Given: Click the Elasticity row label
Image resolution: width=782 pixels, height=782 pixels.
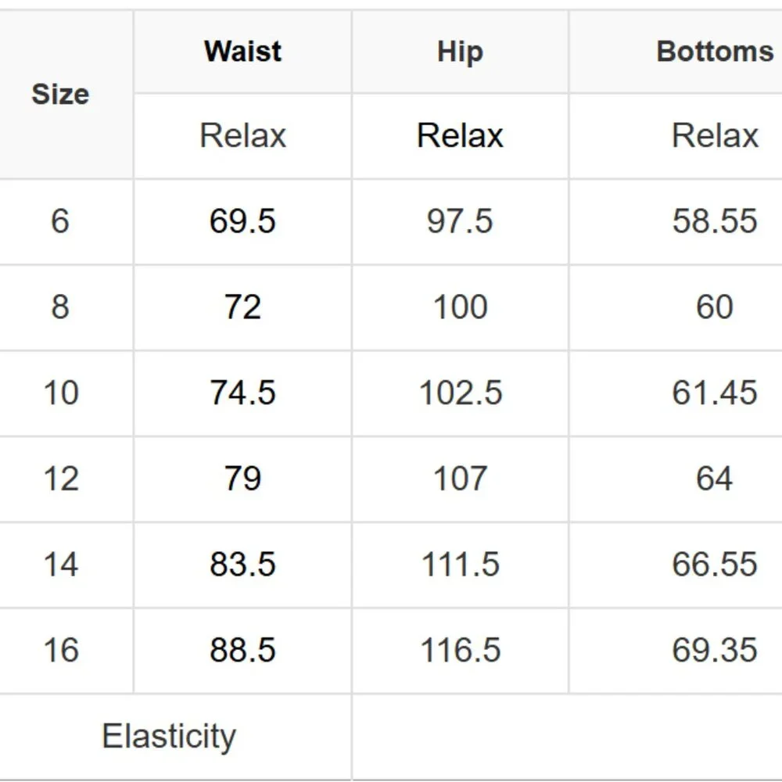Looking at the screenshot, I should coord(169,736).
